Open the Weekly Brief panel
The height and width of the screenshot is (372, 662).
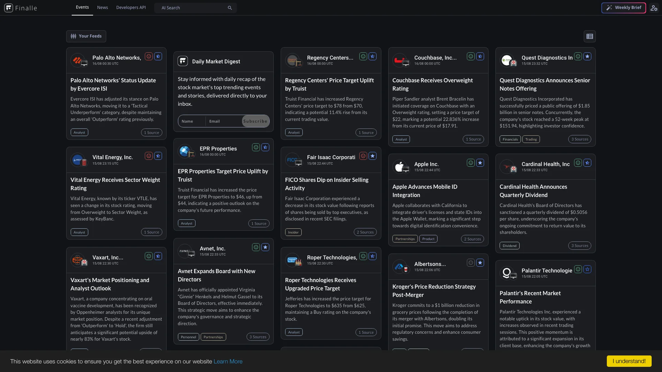[623, 8]
